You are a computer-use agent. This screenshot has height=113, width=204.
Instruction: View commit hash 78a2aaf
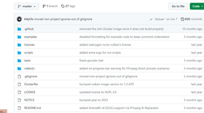click(159, 19)
